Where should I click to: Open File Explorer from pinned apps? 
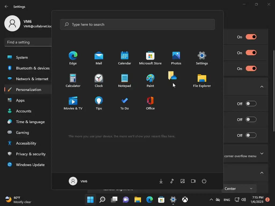pos(202,80)
